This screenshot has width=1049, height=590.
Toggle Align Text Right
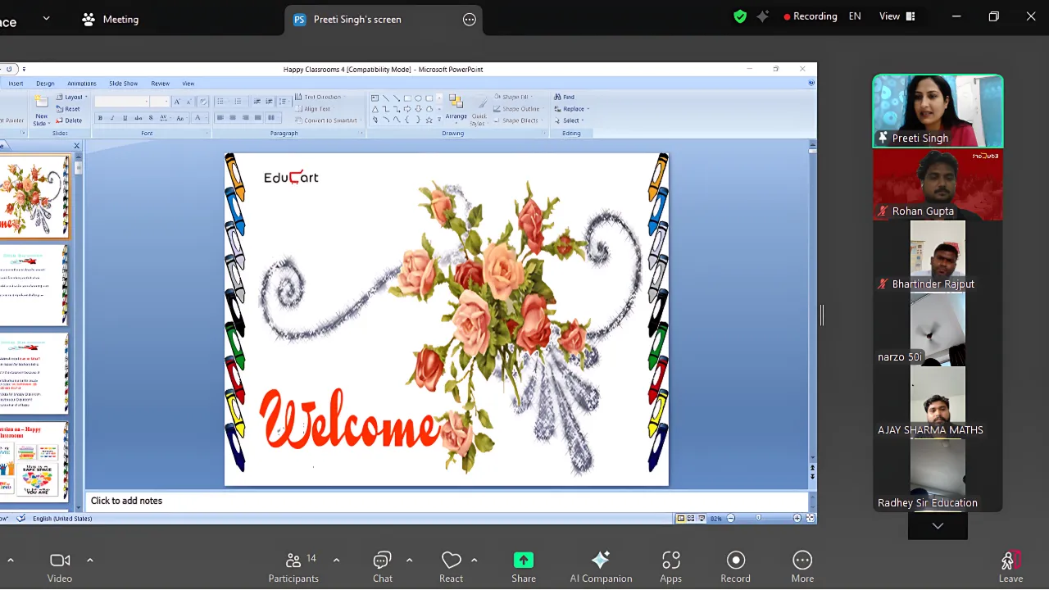tap(245, 118)
